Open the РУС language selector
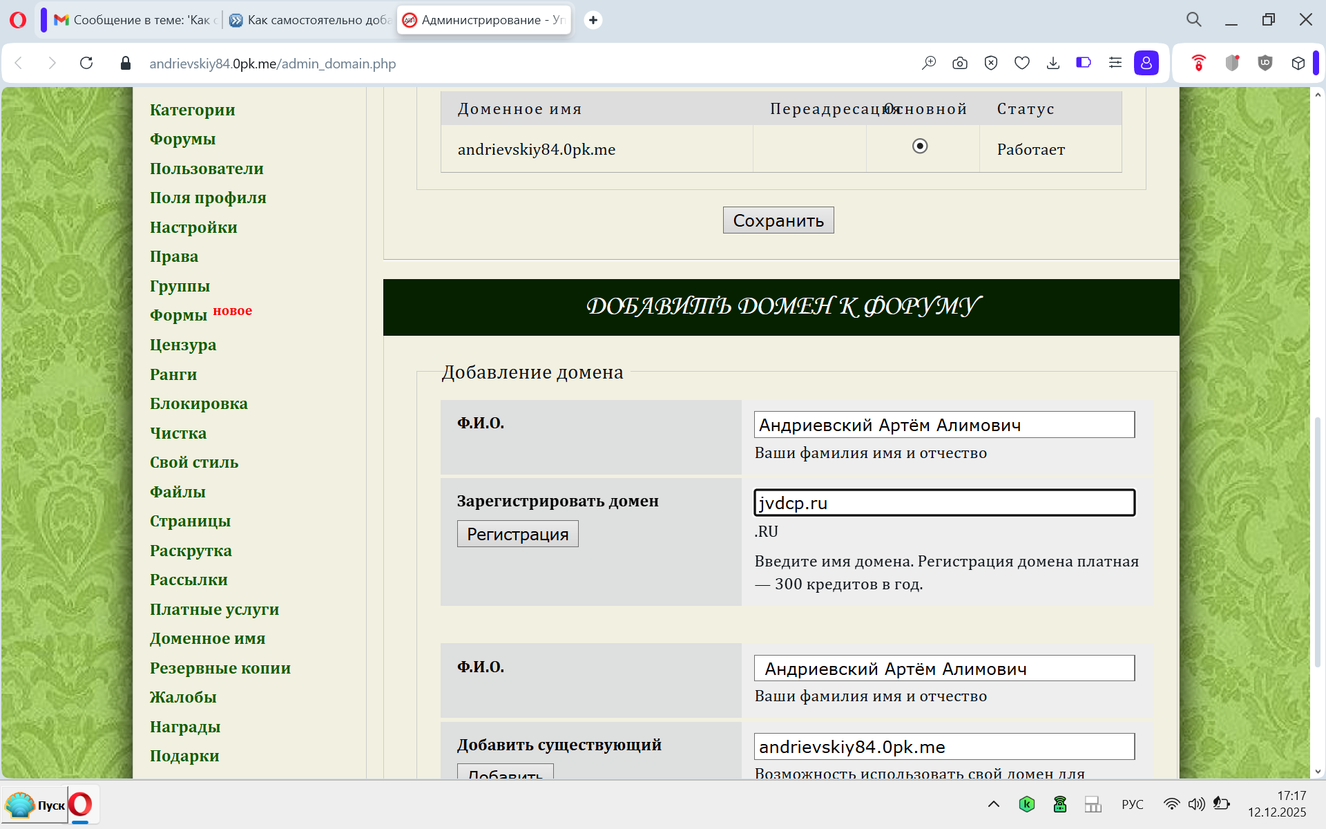This screenshot has height=829, width=1326. [x=1132, y=804]
